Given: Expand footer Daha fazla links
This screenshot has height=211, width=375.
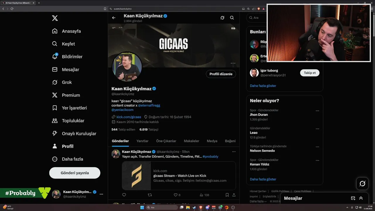Looking at the screenshot, I should pos(258,201).
